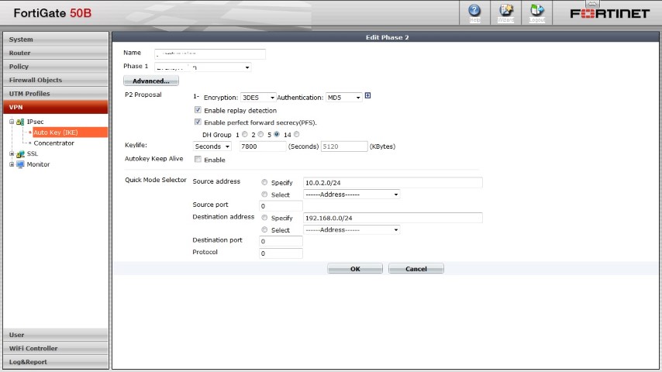Click the SSL tree icon
The width and height of the screenshot is (662, 372).
coord(20,153)
